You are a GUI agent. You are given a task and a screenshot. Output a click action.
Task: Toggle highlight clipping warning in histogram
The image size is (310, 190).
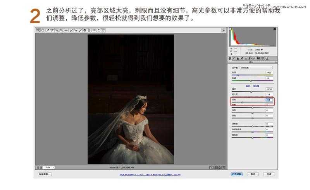275,28
